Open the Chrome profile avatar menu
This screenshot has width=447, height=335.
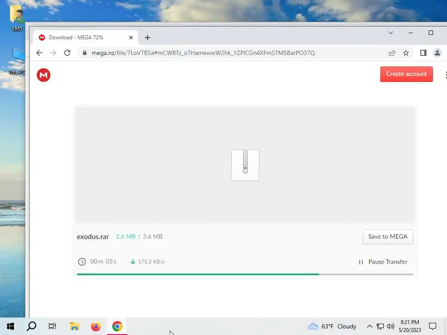click(437, 53)
